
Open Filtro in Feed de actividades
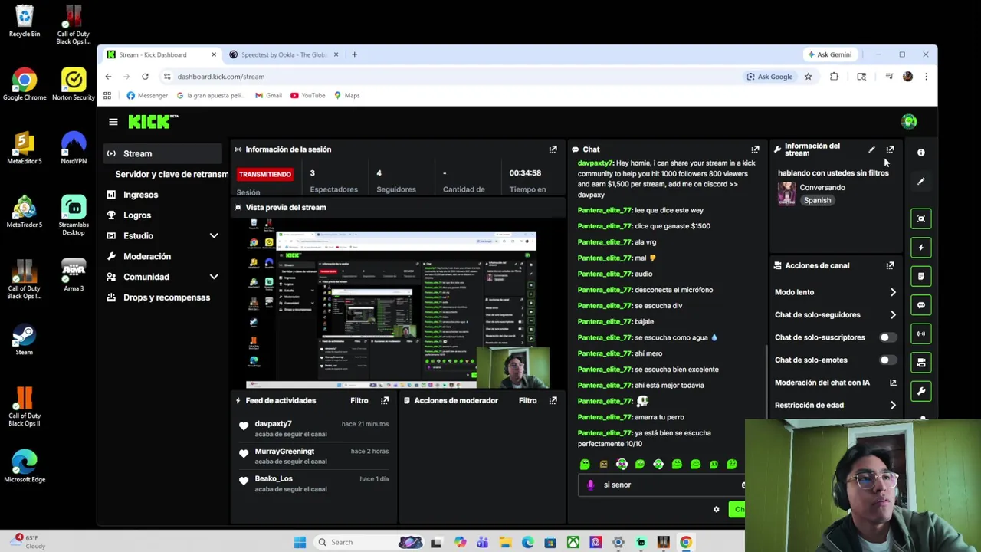[359, 400]
